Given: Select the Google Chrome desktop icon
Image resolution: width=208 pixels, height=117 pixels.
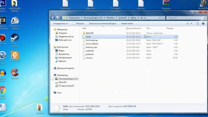Looking at the screenshot, I should pos(3,93).
